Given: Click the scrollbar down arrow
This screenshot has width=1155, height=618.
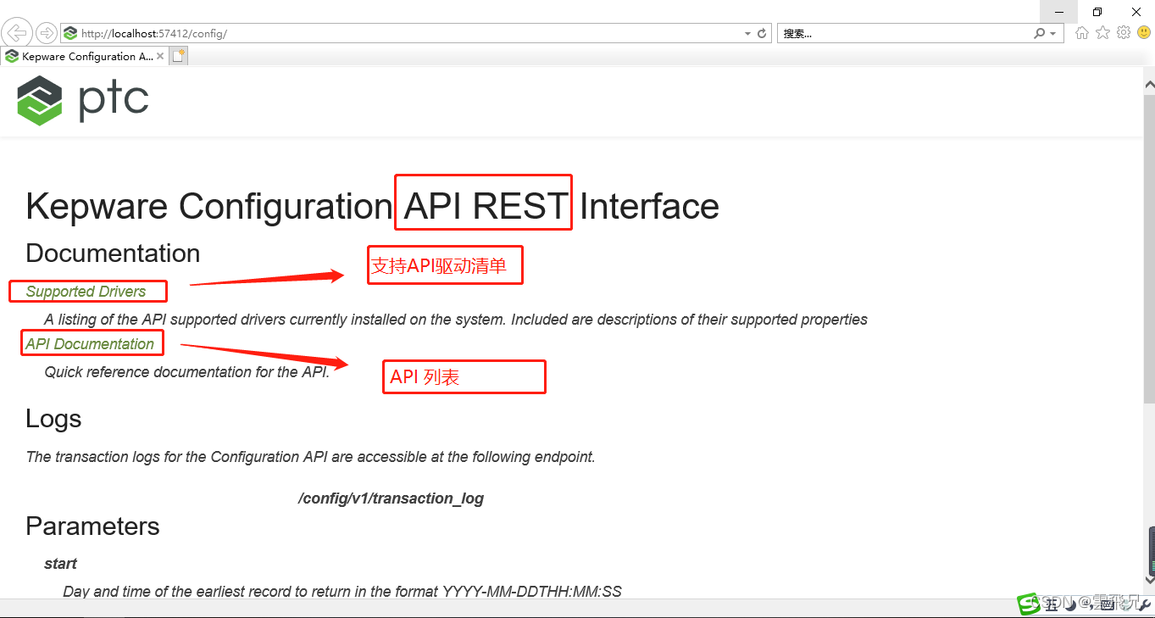Looking at the screenshot, I should tap(1149, 579).
